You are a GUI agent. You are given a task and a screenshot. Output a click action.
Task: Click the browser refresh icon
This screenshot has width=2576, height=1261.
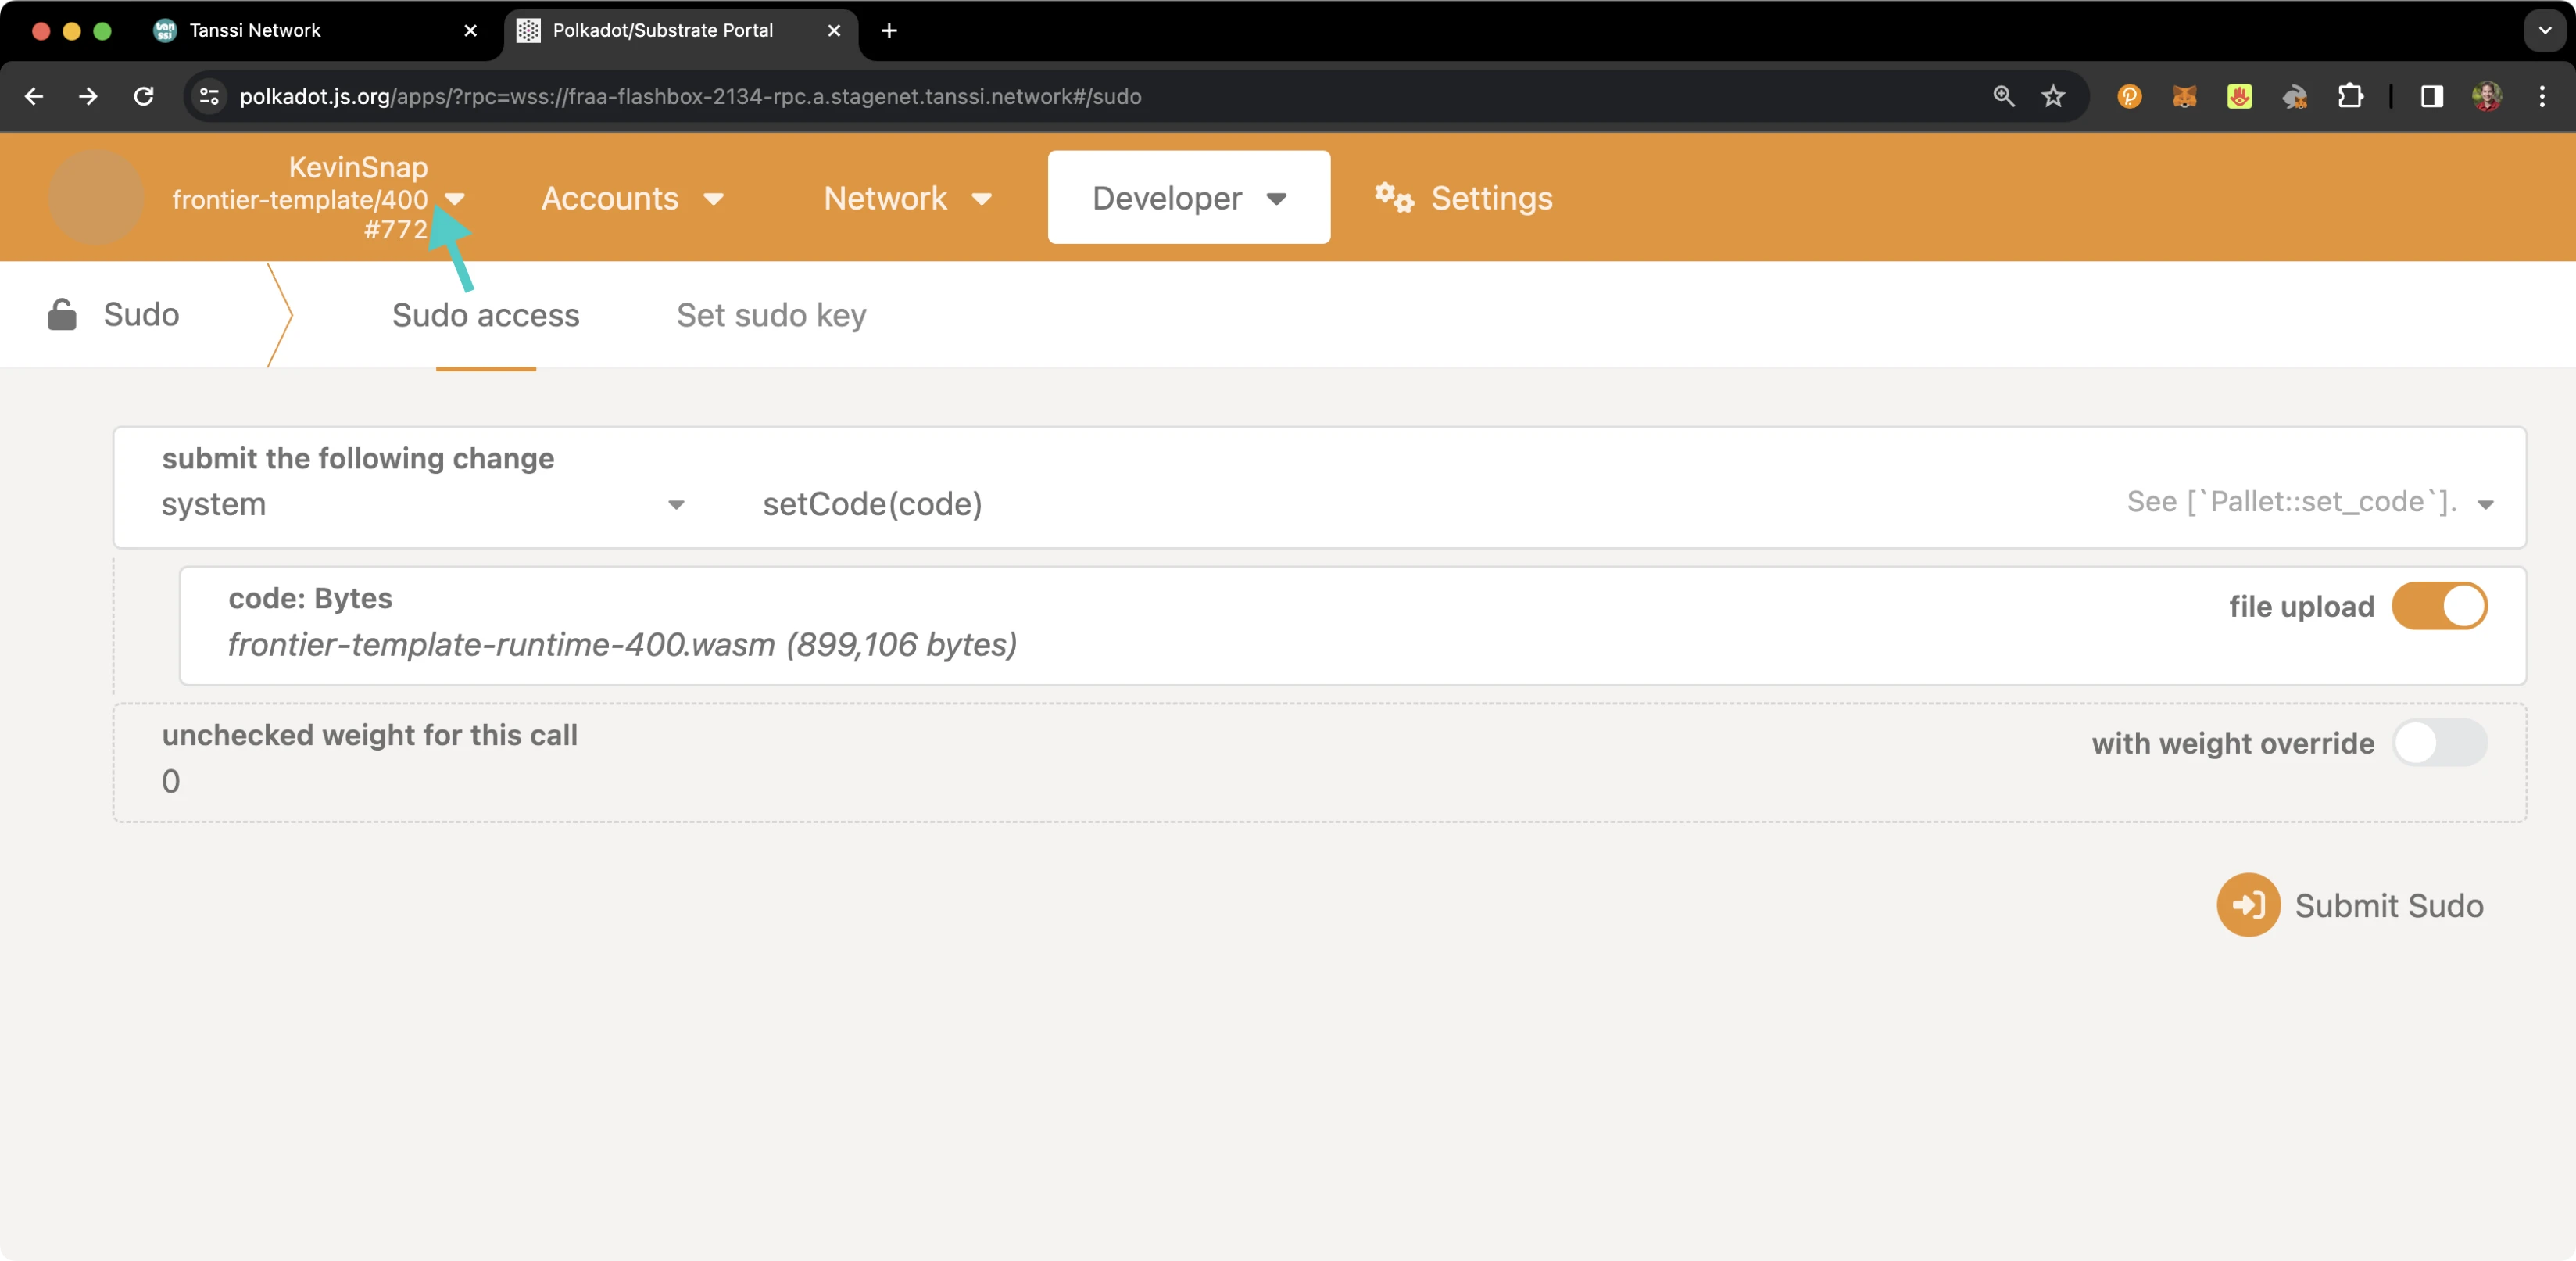[x=146, y=95]
